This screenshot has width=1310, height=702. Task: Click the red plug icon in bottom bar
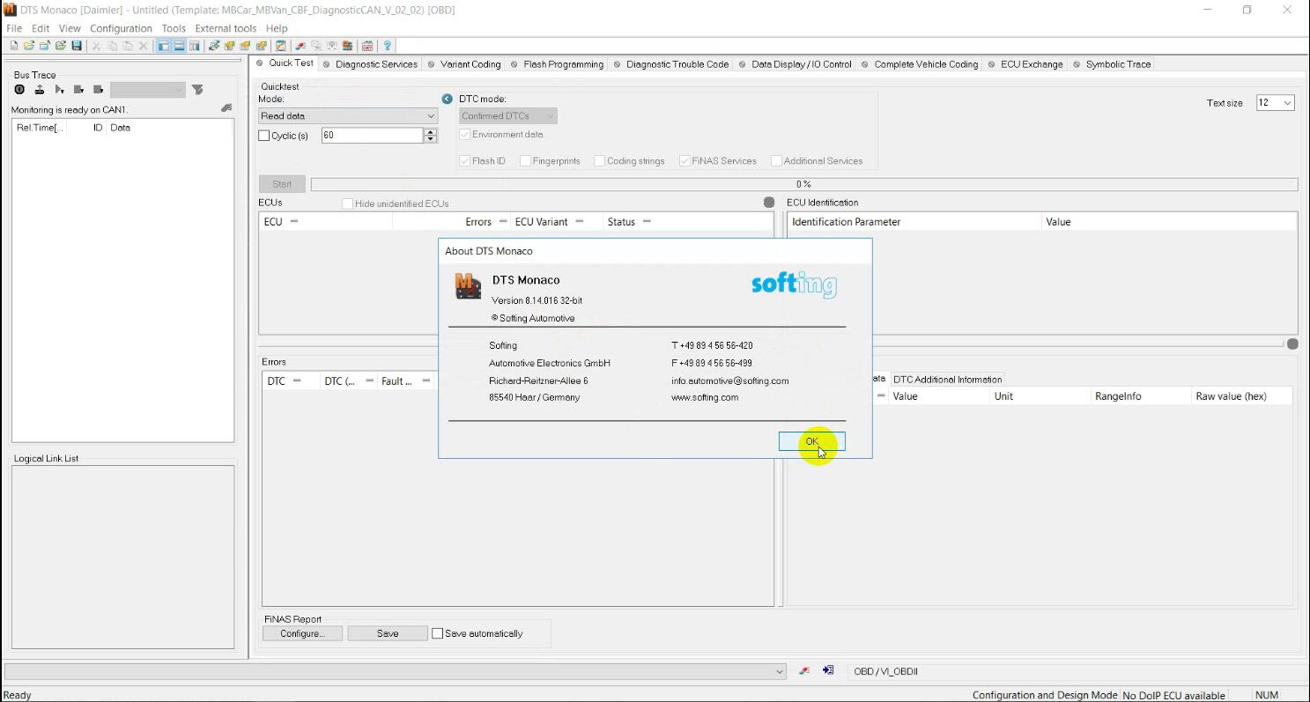click(804, 671)
